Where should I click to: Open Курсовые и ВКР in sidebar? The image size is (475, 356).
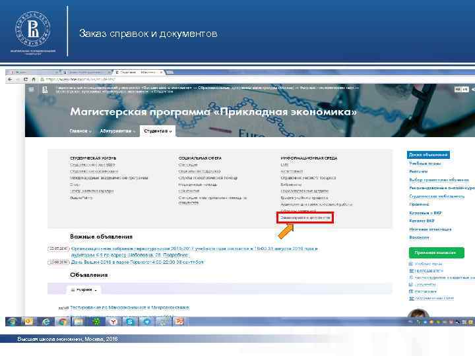426,213
